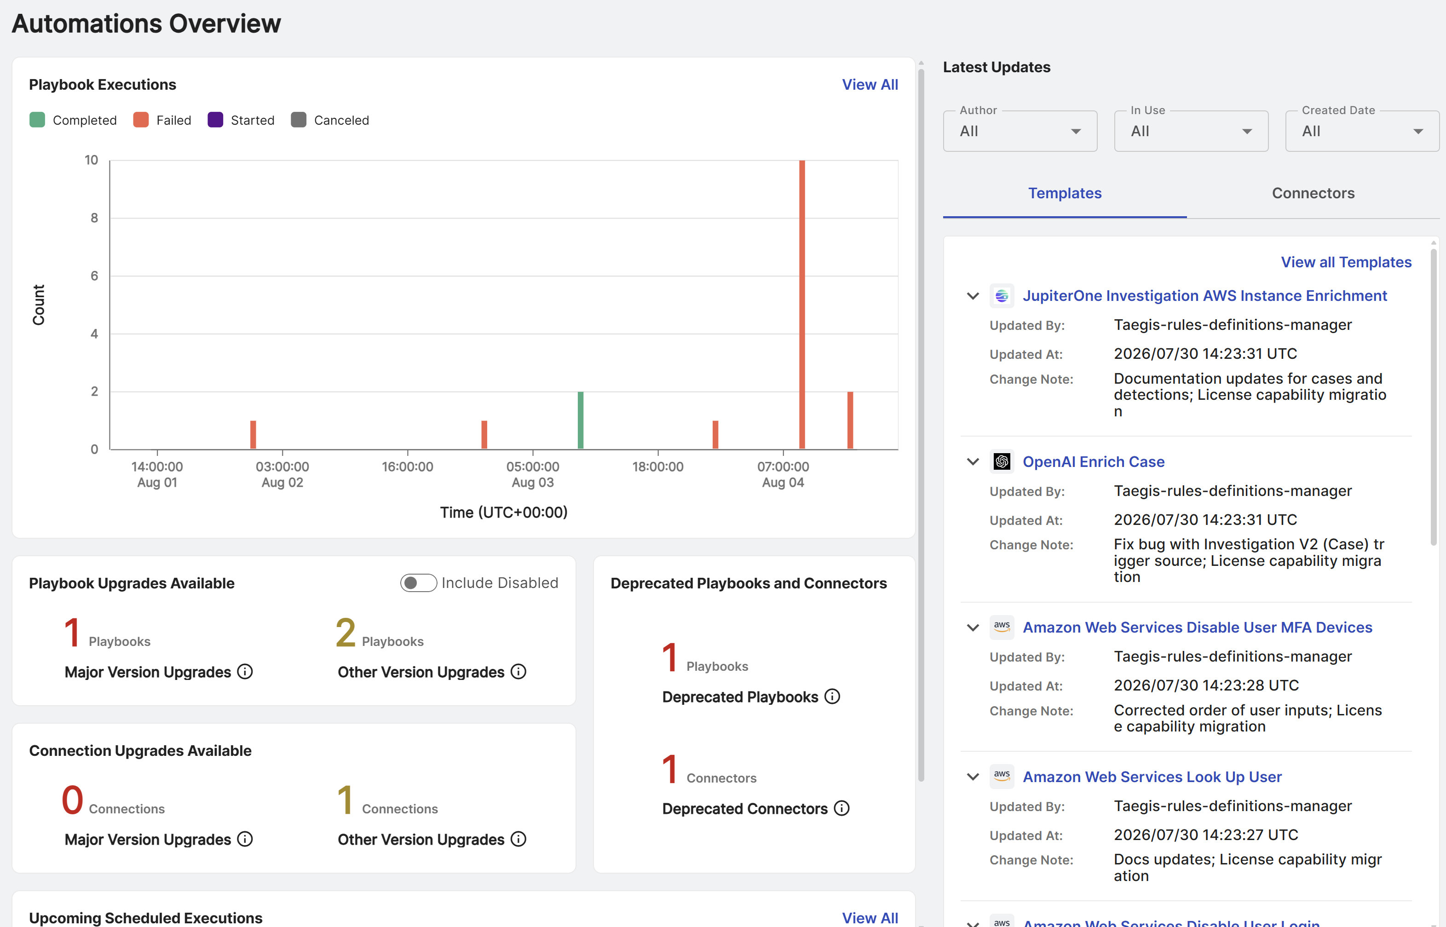Click View All for Playbook Executions
The height and width of the screenshot is (927, 1446).
click(x=869, y=84)
